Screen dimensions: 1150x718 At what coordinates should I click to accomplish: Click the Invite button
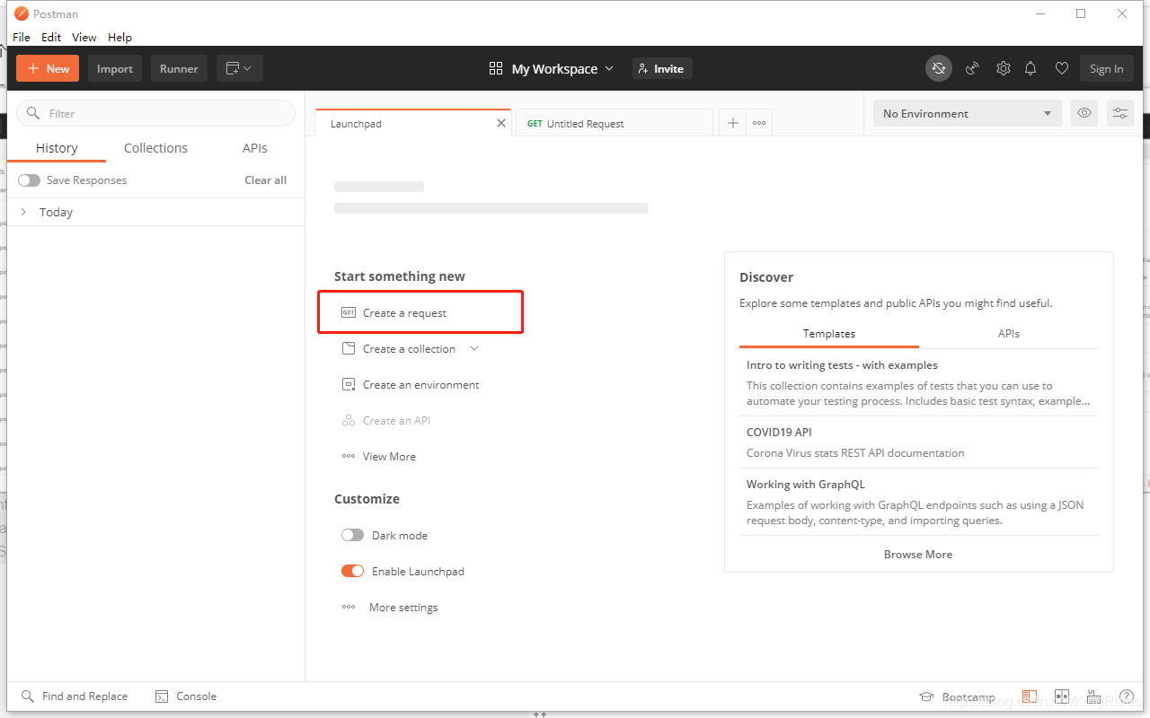662,68
